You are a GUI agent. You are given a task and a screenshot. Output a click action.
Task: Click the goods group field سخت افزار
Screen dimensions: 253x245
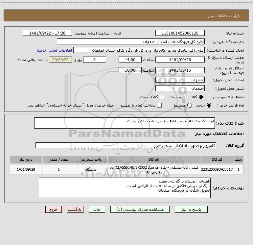(126, 145)
